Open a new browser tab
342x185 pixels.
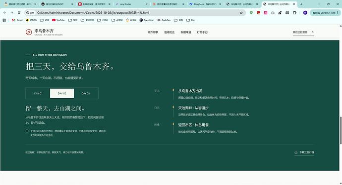[301, 4]
